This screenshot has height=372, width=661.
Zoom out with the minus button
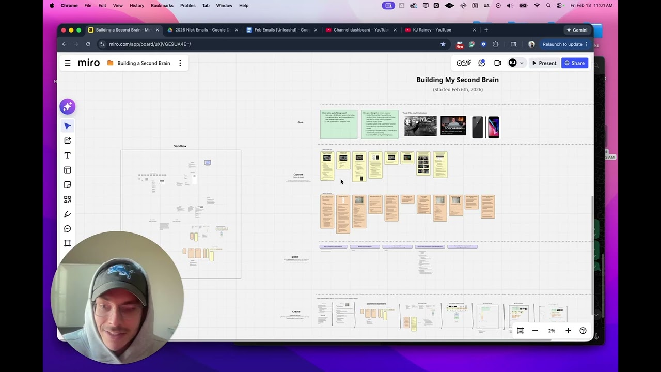(x=535, y=331)
